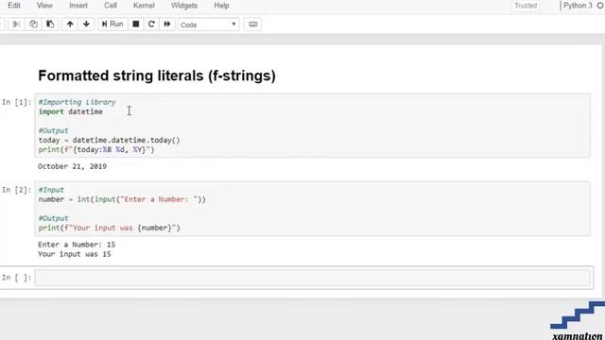
Task: Interrupt the kernel stop button
Action: point(136,25)
